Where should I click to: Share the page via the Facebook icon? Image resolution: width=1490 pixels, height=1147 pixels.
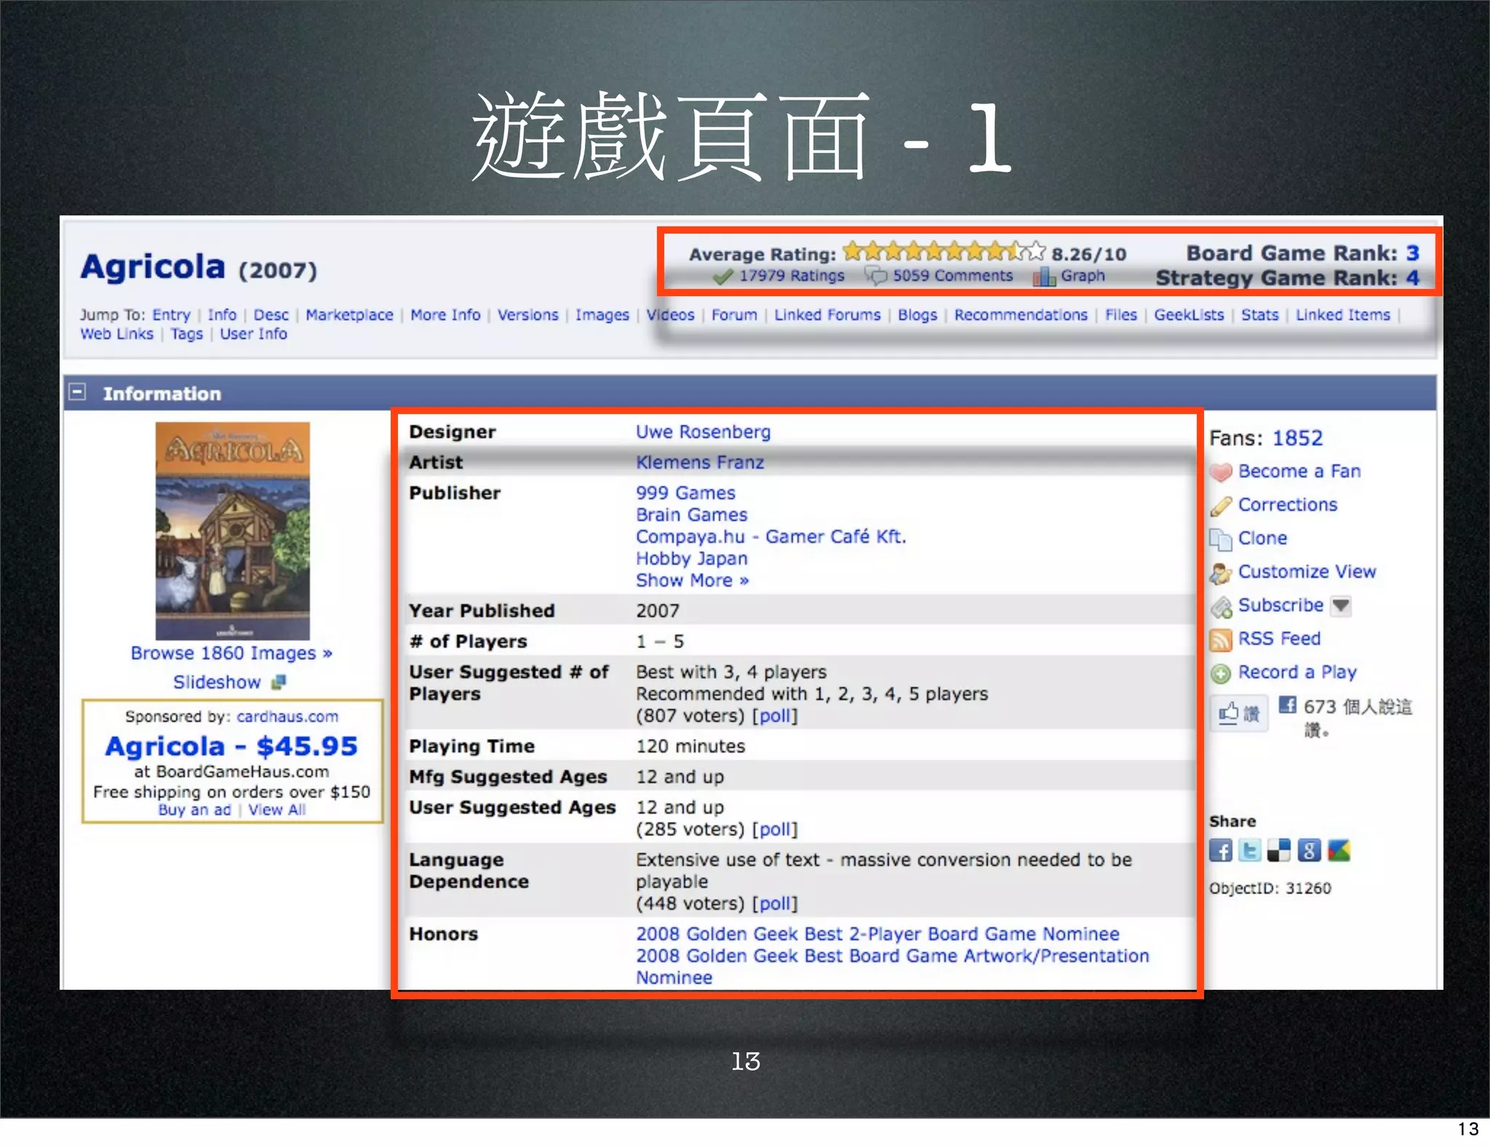click(x=1221, y=850)
